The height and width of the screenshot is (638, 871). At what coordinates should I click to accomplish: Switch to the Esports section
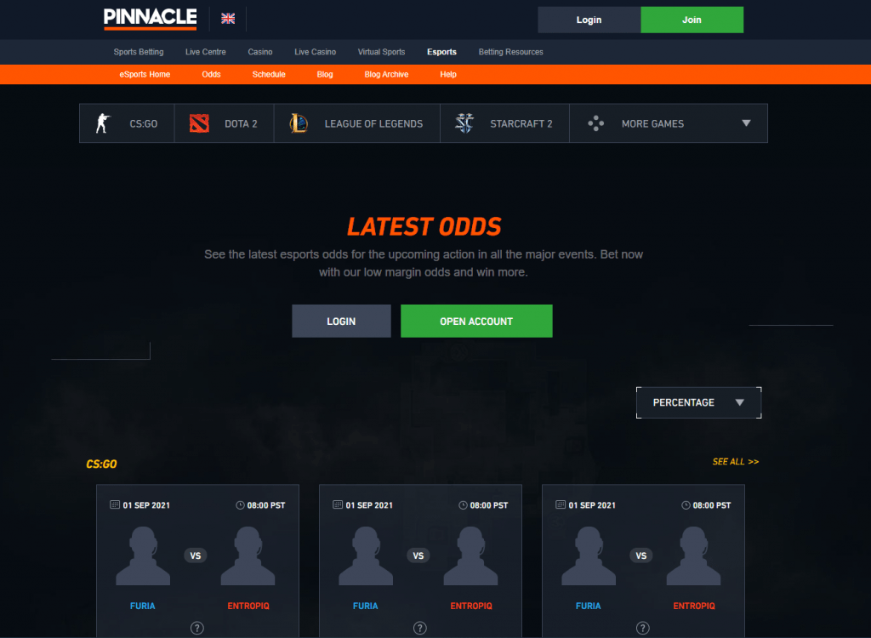[x=441, y=52]
